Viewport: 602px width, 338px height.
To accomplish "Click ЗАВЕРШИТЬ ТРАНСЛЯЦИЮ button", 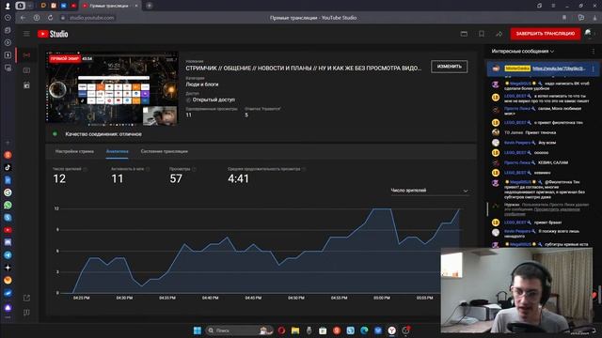I will point(546,34).
